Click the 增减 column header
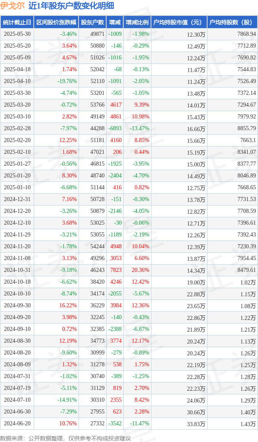The height and width of the screenshot is (442, 258). (115, 22)
